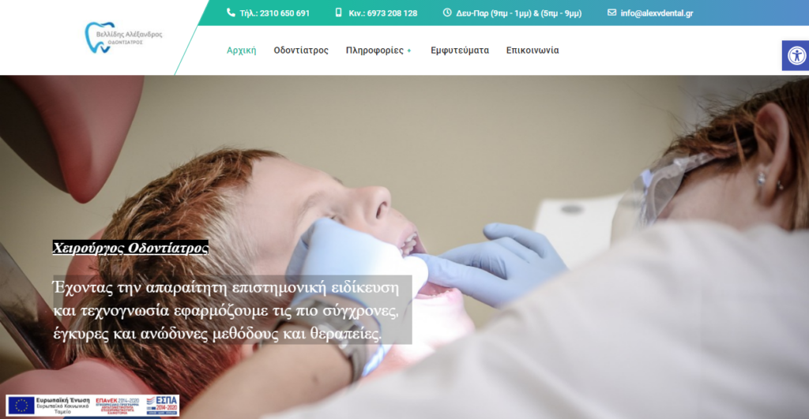The image size is (809, 419).
Task: Navigate to the Επικοινωνία page
Action: [532, 50]
